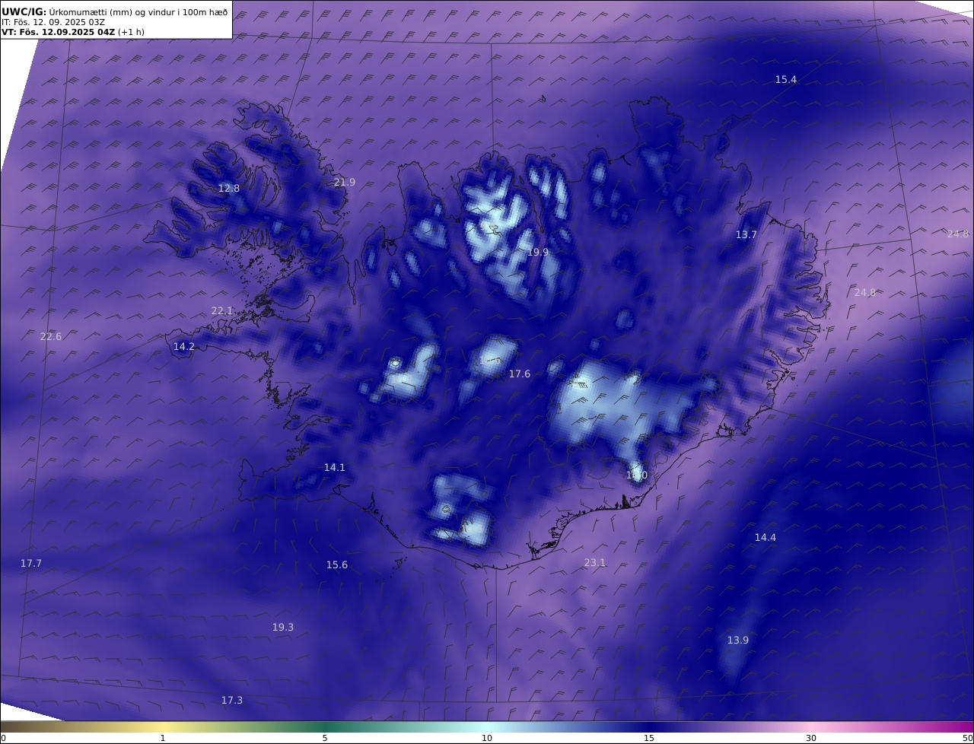The width and height of the screenshot is (974, 744).
Task: Click the map value 17.3
Action: click(x=232, y=701)
